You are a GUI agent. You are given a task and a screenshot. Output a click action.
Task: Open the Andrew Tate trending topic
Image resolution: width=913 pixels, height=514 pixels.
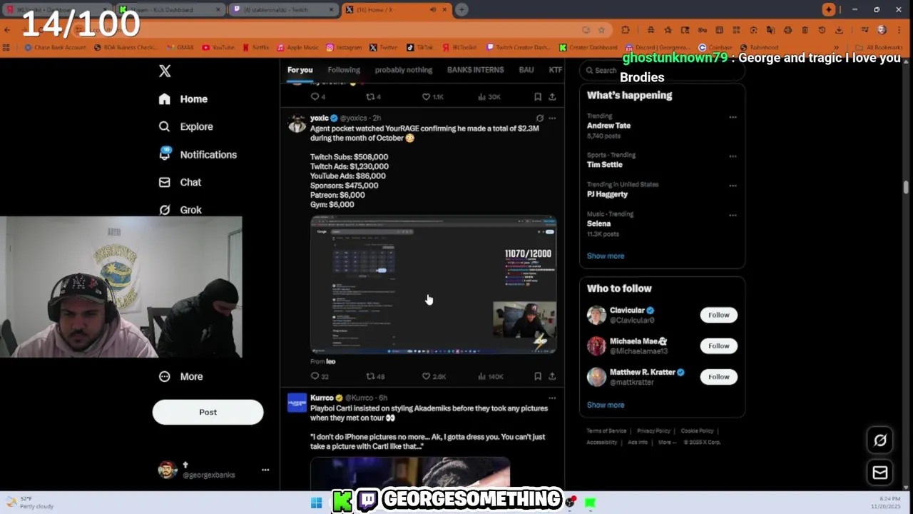pos(608,126)
